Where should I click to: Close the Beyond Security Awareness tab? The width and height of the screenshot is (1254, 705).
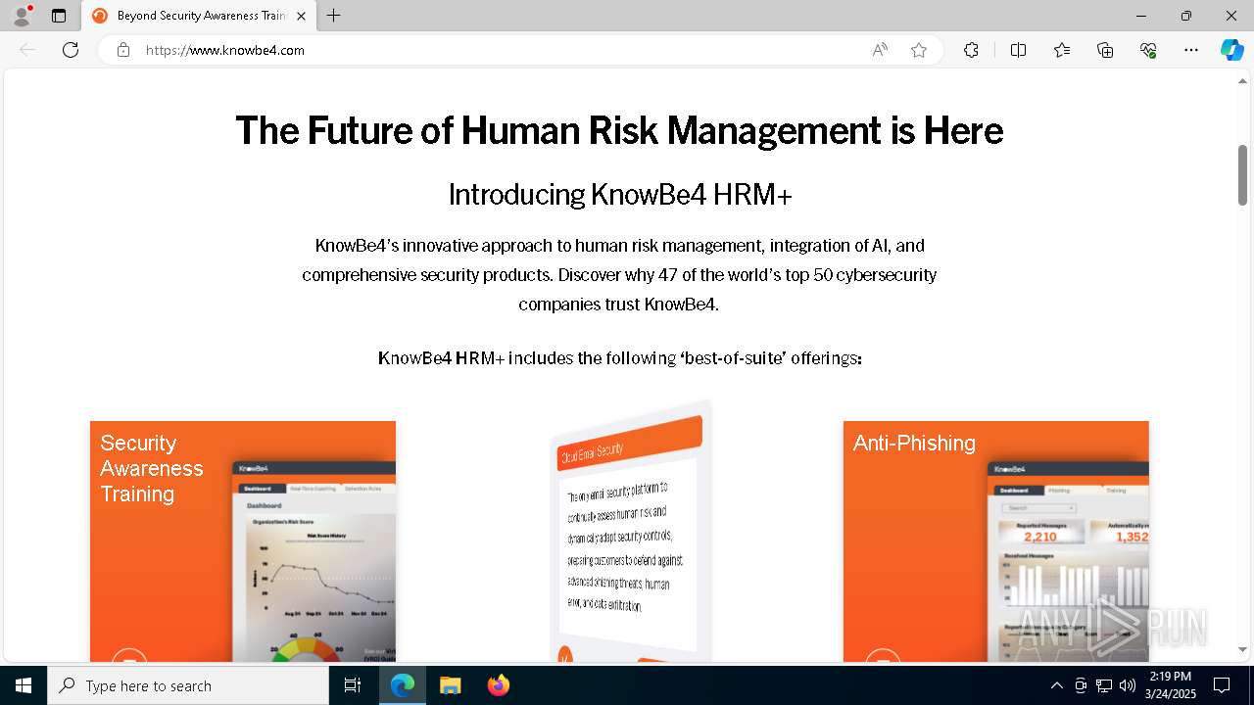pos(301,16)
